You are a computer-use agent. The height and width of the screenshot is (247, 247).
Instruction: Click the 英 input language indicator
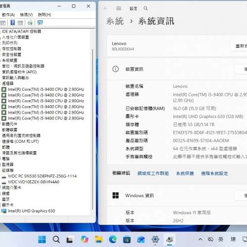coord(221,239)
